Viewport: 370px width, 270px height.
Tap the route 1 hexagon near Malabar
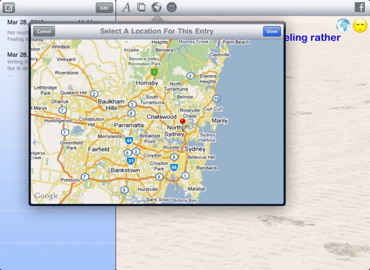coord(185,175)
